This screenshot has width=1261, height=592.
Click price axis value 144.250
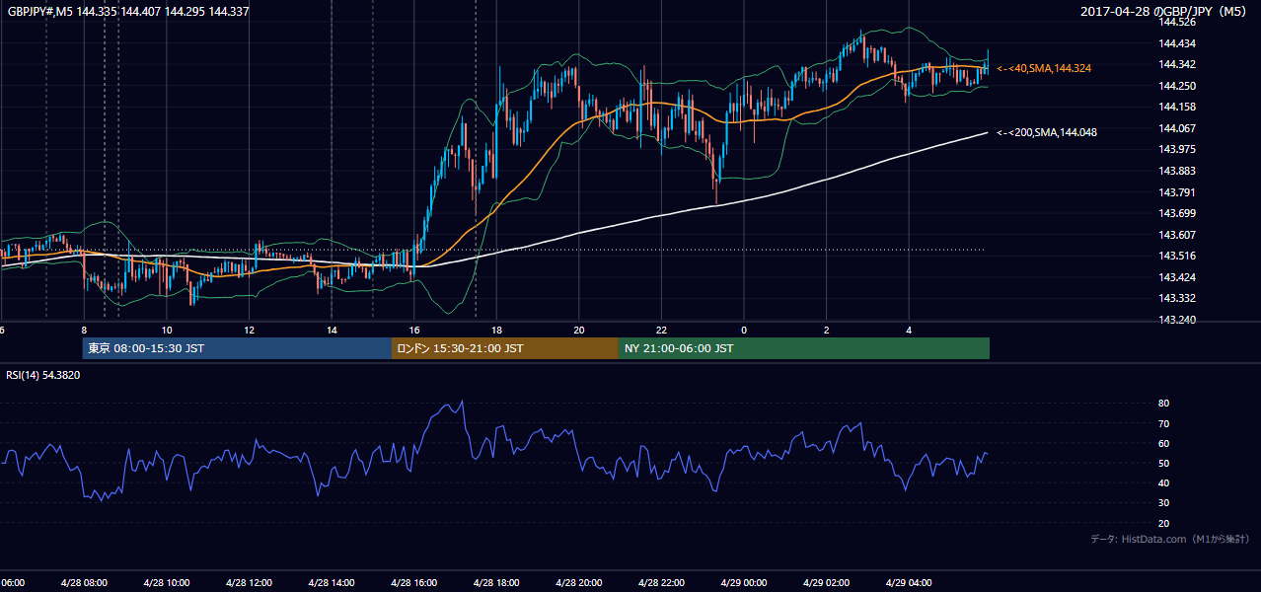1178,86
